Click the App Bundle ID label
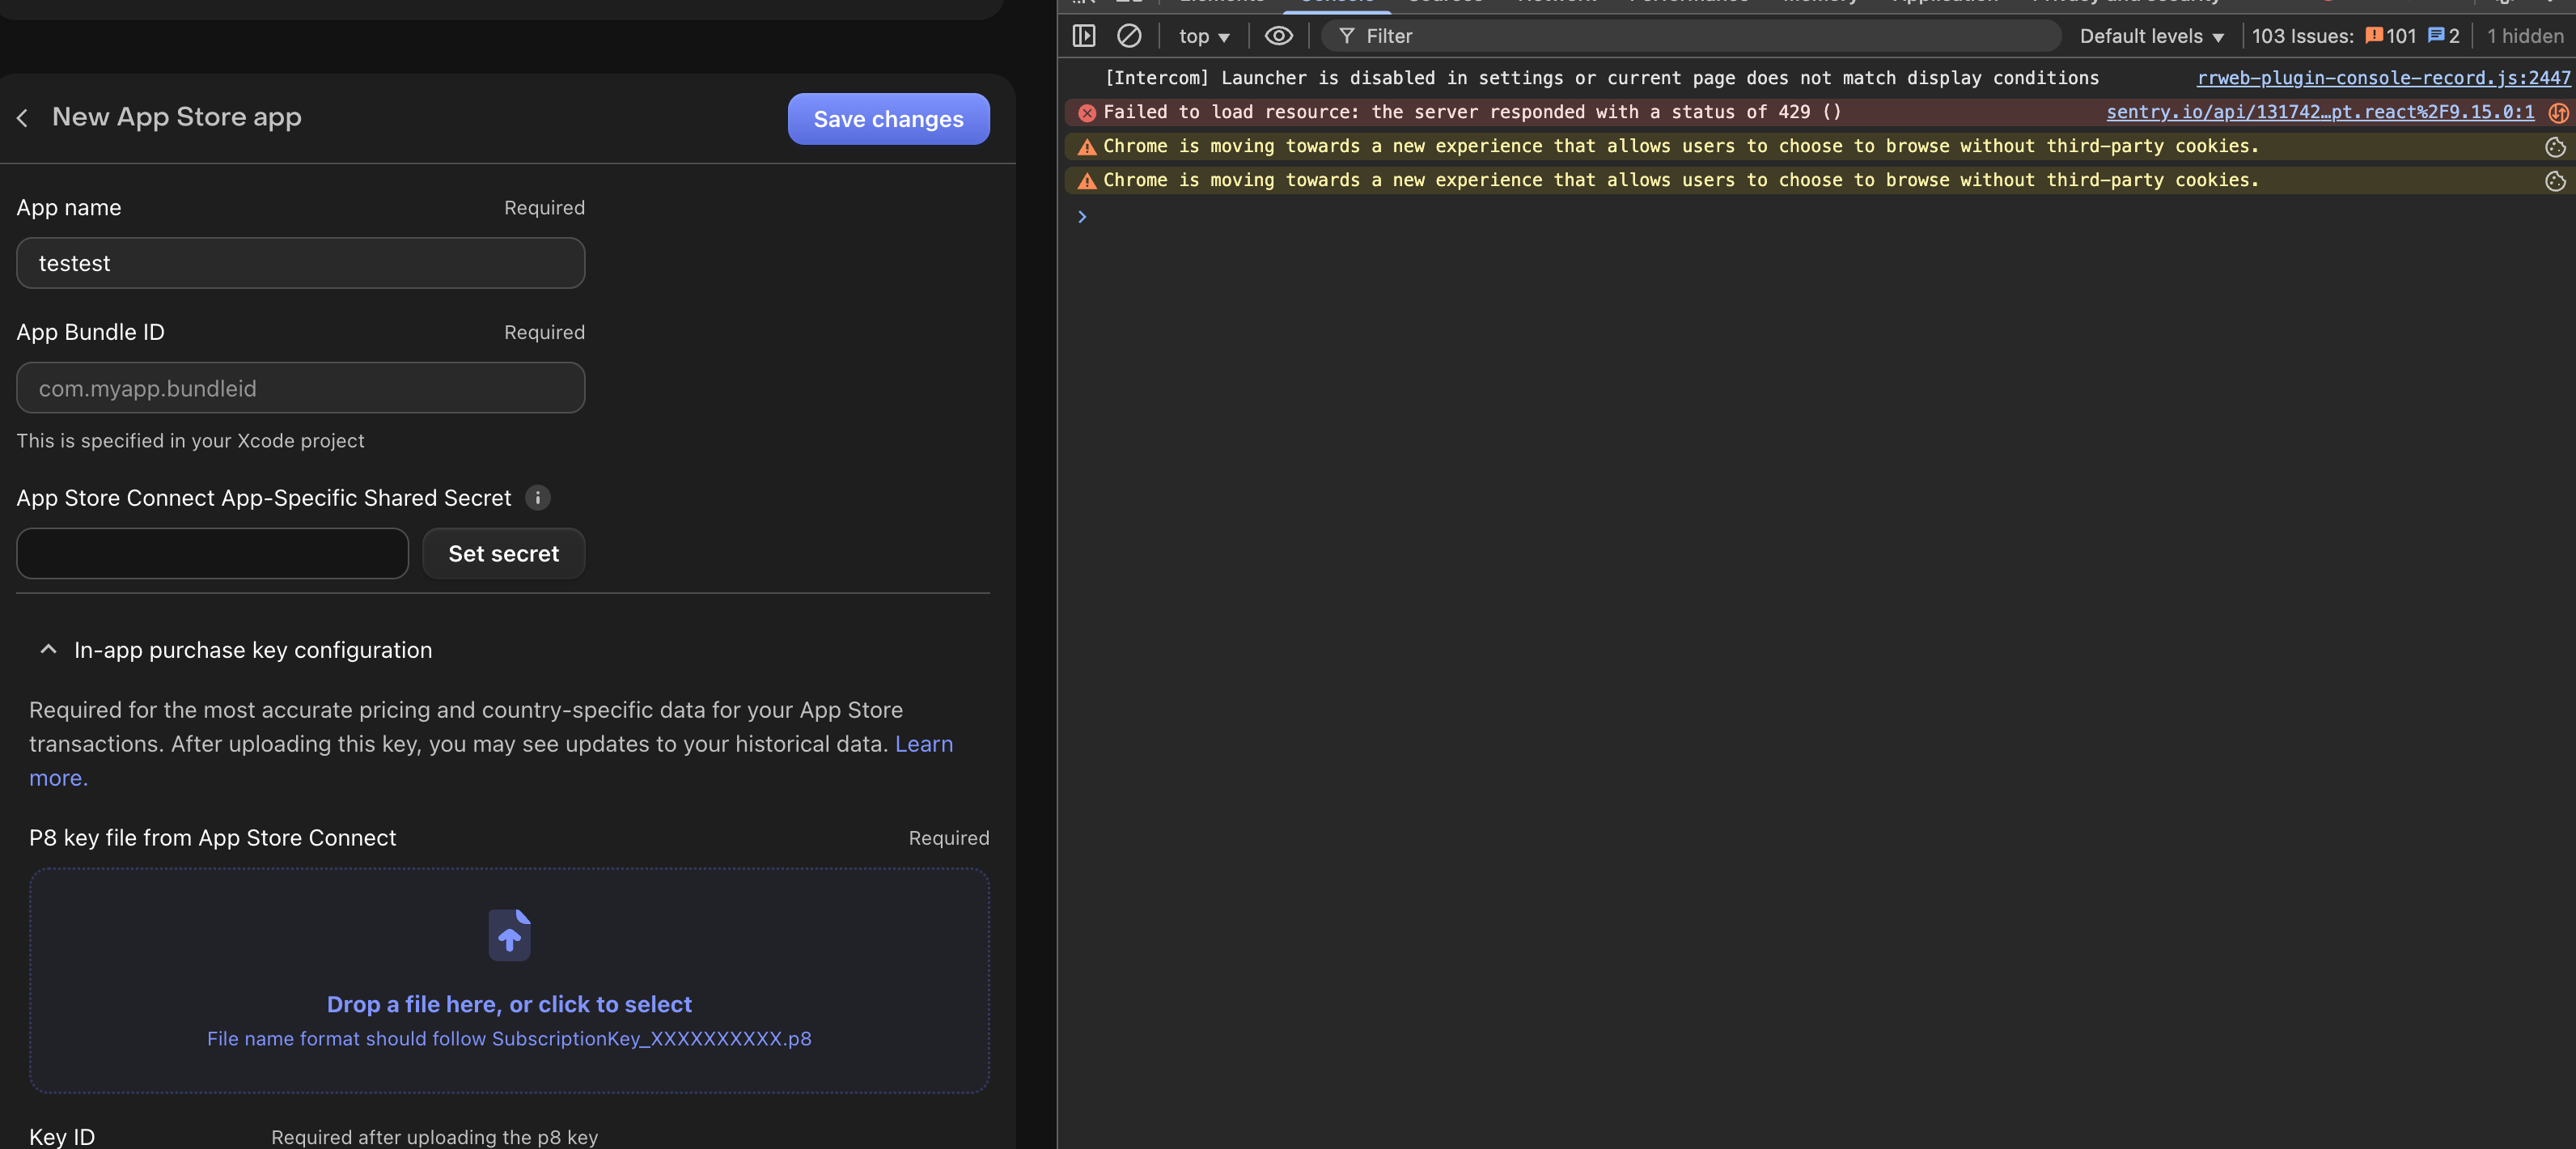The width and height of the screenshot is (2576, 1149). (91, 332)
